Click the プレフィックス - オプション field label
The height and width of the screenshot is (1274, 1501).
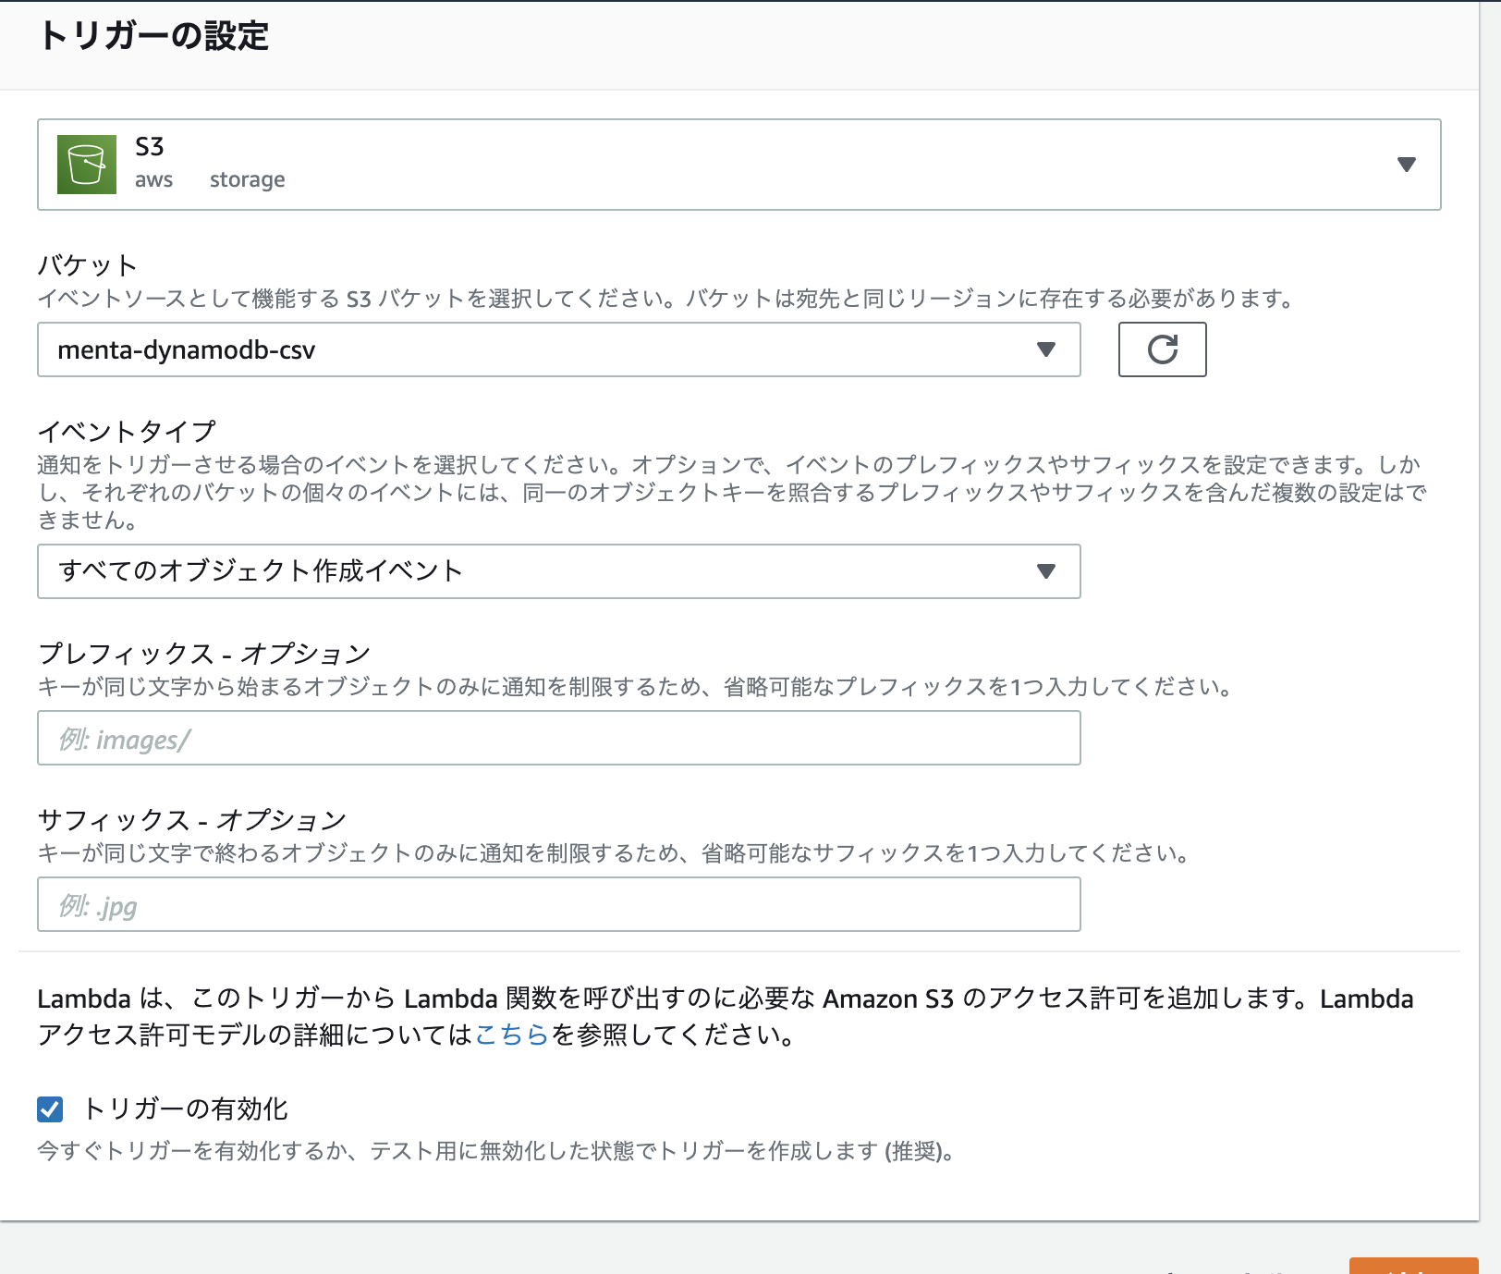tap(203, 654)
